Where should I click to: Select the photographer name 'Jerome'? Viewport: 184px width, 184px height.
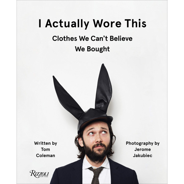coord(143,149)
